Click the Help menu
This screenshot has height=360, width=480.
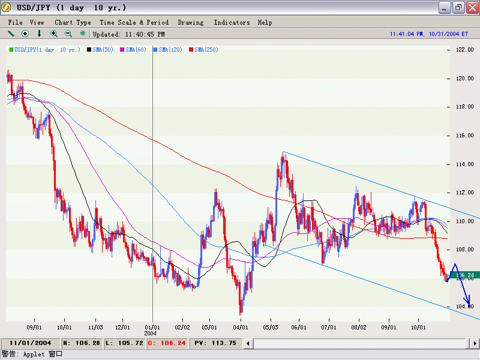(265, 22)
